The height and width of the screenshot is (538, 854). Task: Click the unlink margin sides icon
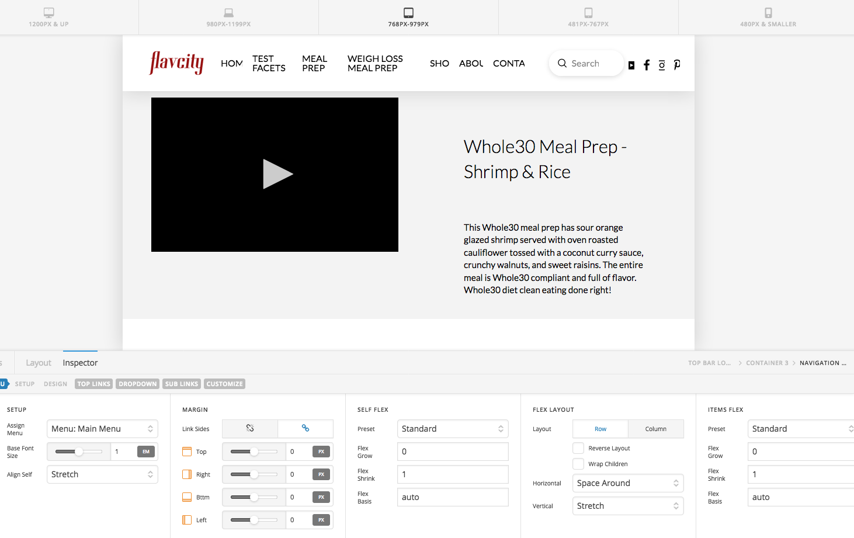[x=250, y=428]
